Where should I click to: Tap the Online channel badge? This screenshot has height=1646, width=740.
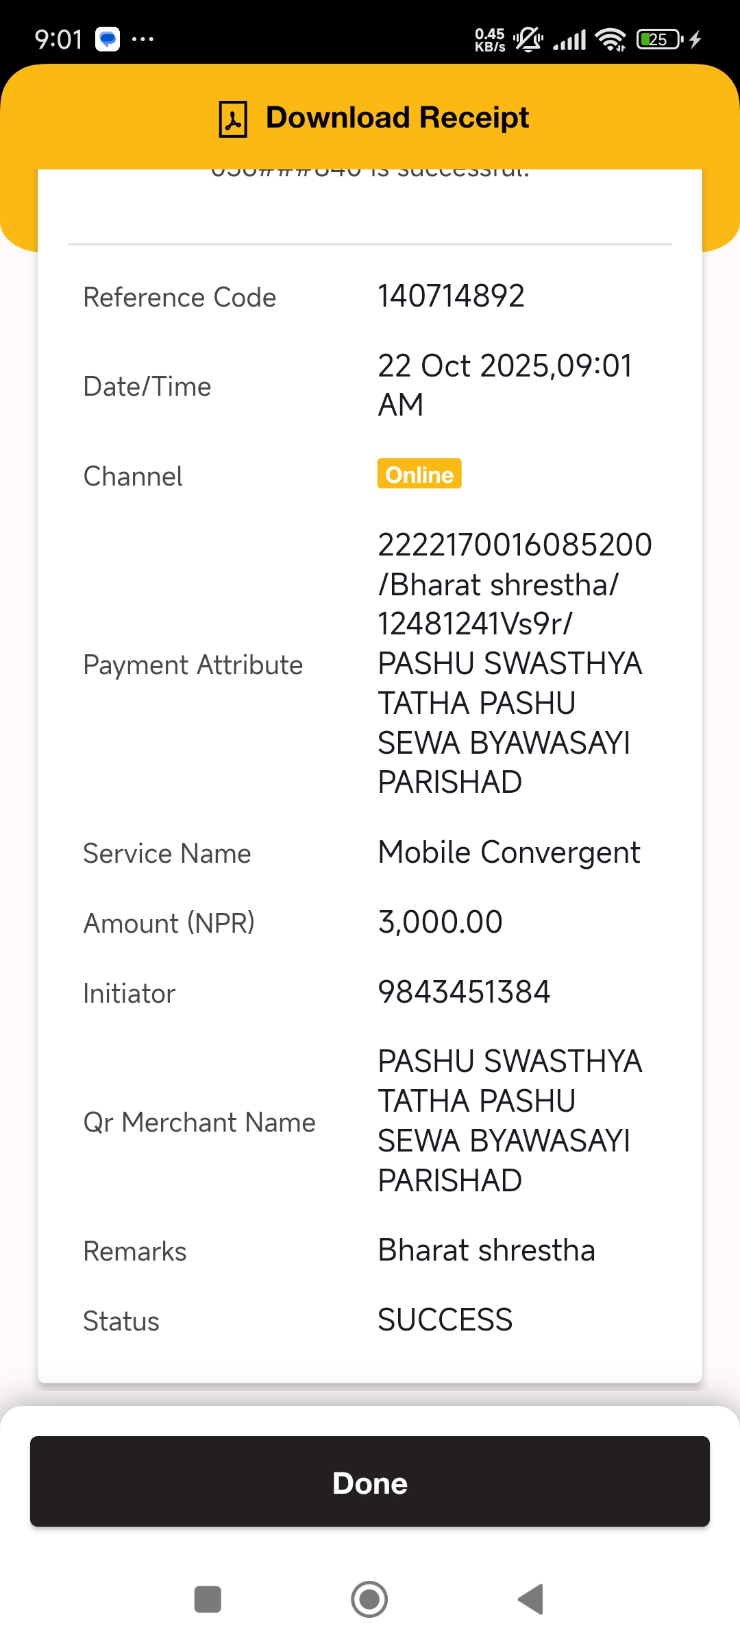[419, 474]
